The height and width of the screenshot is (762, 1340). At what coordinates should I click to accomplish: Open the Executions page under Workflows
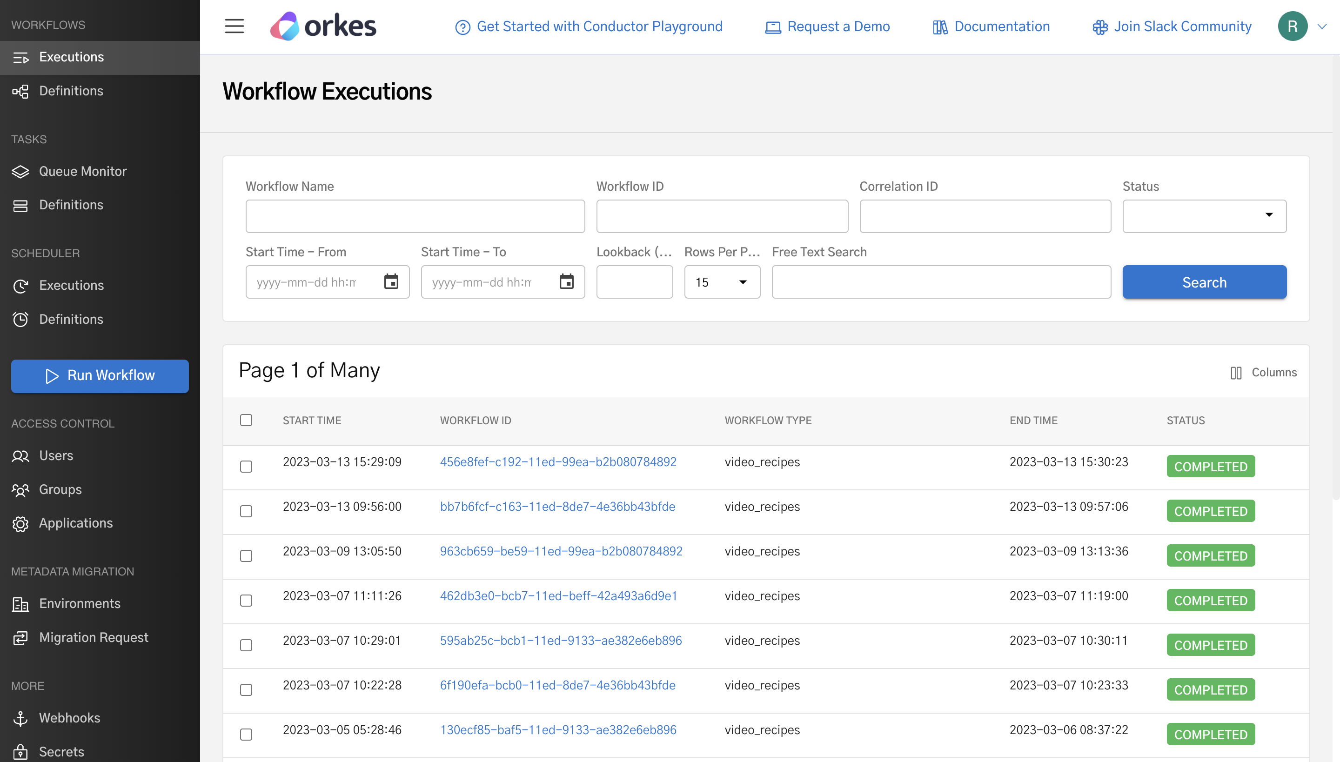[x=71, y=57]
